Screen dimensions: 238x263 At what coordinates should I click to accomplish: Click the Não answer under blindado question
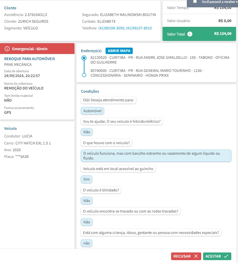point(86,201)
